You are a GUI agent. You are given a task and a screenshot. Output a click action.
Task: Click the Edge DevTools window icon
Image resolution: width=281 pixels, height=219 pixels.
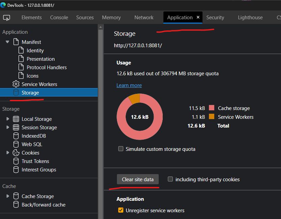3,5
